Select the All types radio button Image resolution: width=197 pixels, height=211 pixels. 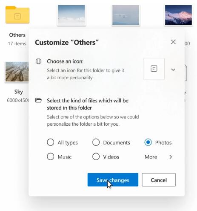tap(51, 142)
